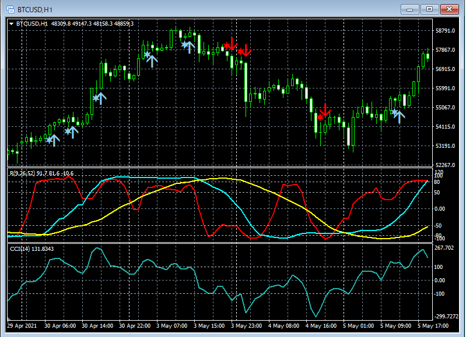Click the 4 May 08:00 time label
Screen dimensions: 466x337
[284, 326]
